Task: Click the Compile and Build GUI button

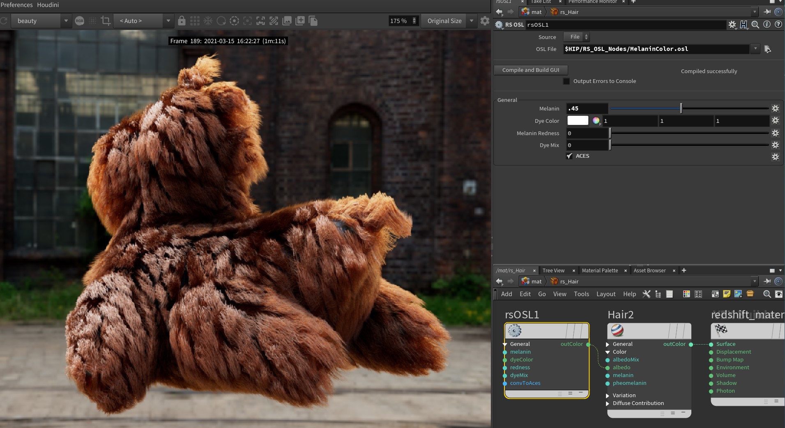Action: click(x=530, y=70)
